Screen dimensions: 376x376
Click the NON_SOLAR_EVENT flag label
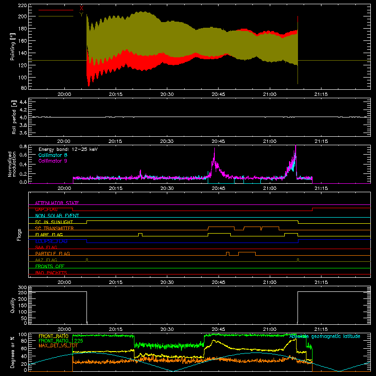pyautogui.click(x=57, y=216)
